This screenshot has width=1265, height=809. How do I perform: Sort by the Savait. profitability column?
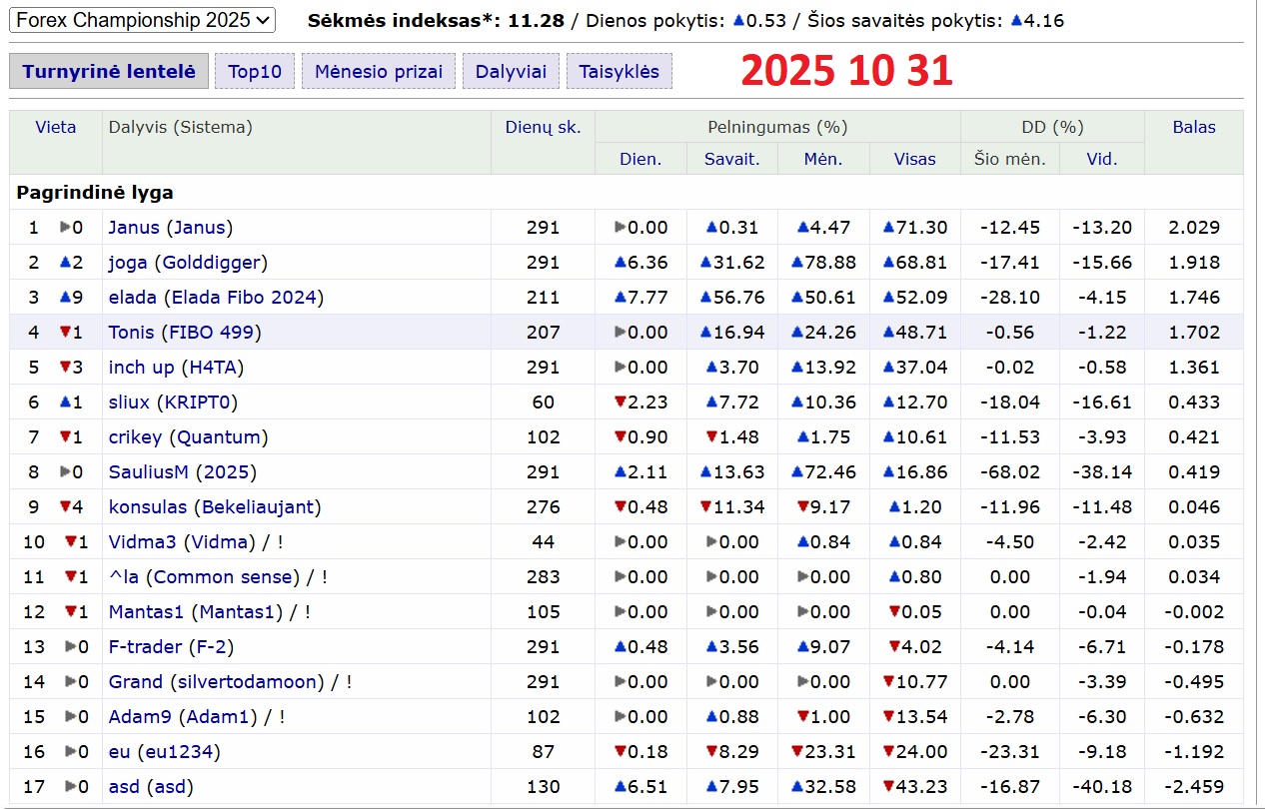point(732,159)
